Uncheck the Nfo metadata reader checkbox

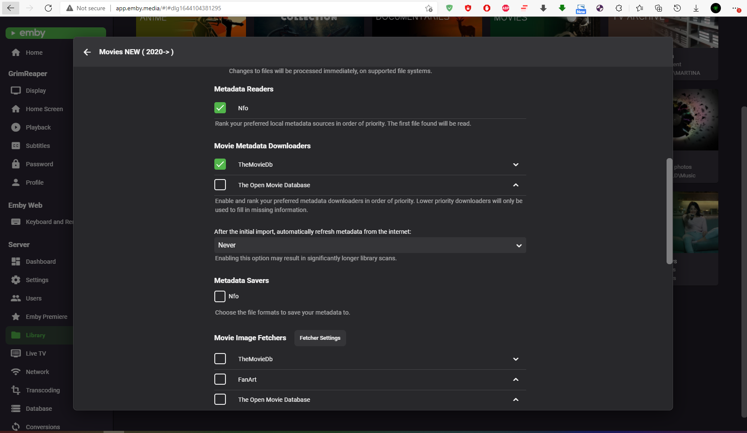click(x=220, y=108)
